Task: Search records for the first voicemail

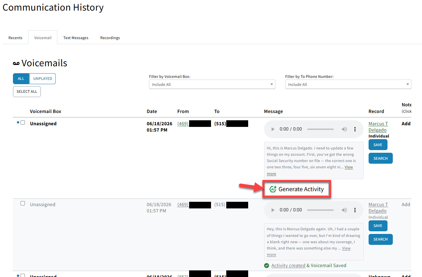Action: click(x=381, y=158)
